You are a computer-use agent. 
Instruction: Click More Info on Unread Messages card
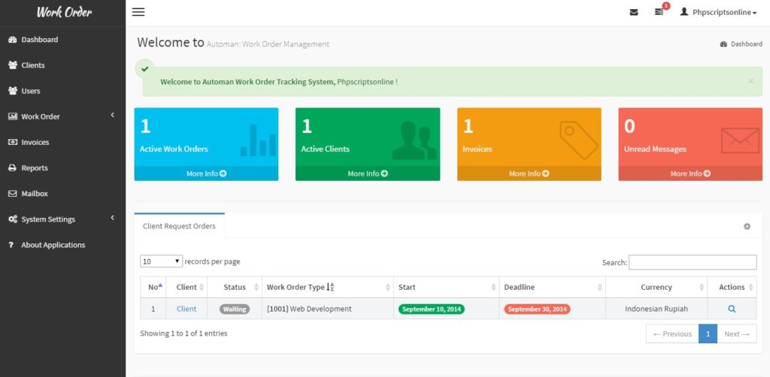click(x=690, y=173)
